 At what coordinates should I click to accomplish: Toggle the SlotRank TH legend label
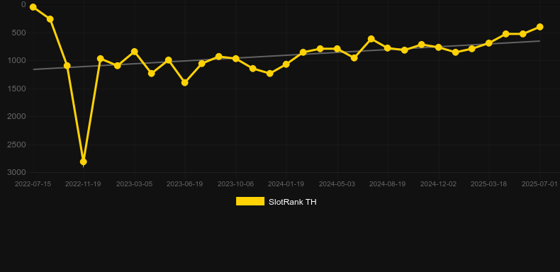click(x=293, y=202)
